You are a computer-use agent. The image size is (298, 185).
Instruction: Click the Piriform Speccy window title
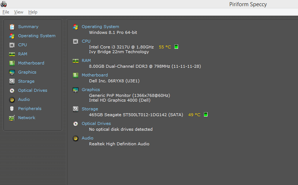pos(248,4)
